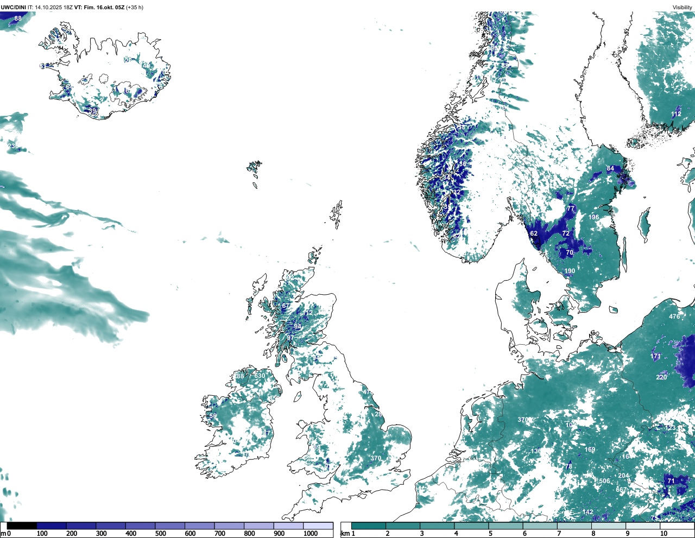Click the '171' value in Poland

click(656, 356)
